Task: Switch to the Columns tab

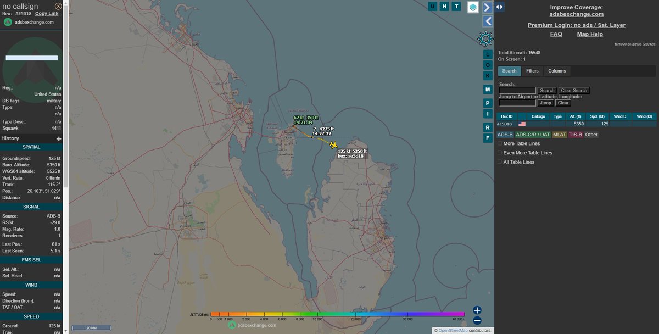Action: tap(557, 71)
